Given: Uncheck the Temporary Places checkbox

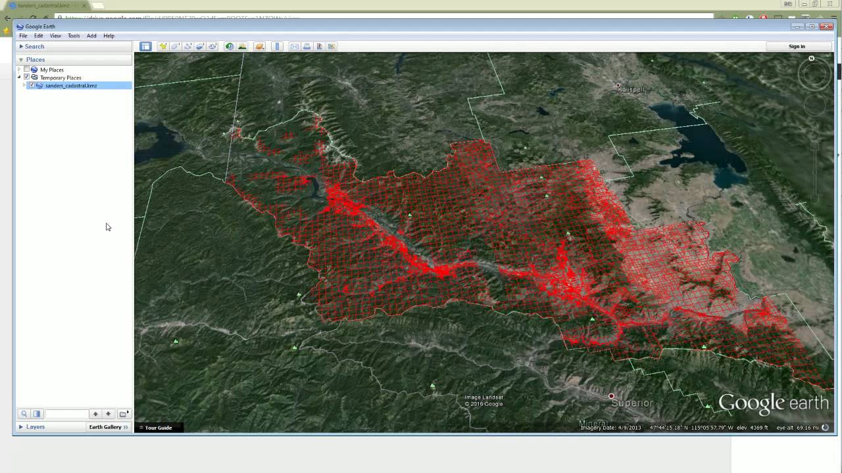Looking at the screenshot, I should point(27,78).
